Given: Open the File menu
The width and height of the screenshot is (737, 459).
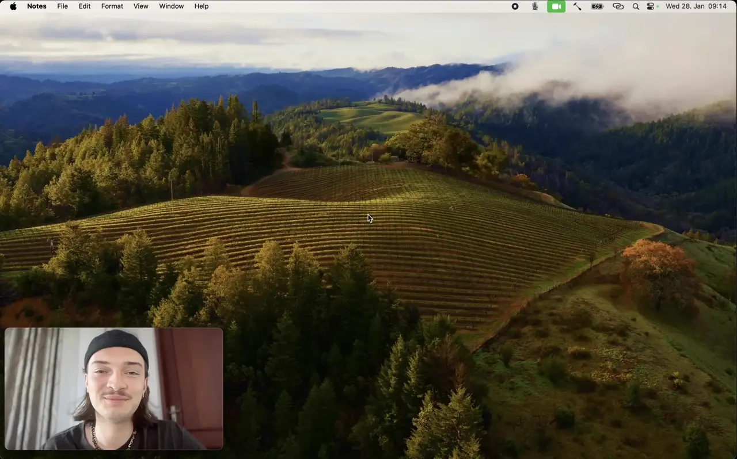Looking at the screenshot, I should coord(62,6).
